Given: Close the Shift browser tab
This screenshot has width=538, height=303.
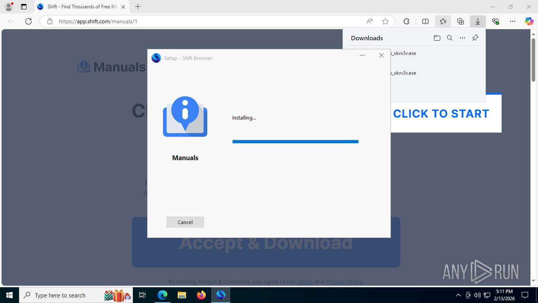Looking at the screenshot, I should (123, 7).
